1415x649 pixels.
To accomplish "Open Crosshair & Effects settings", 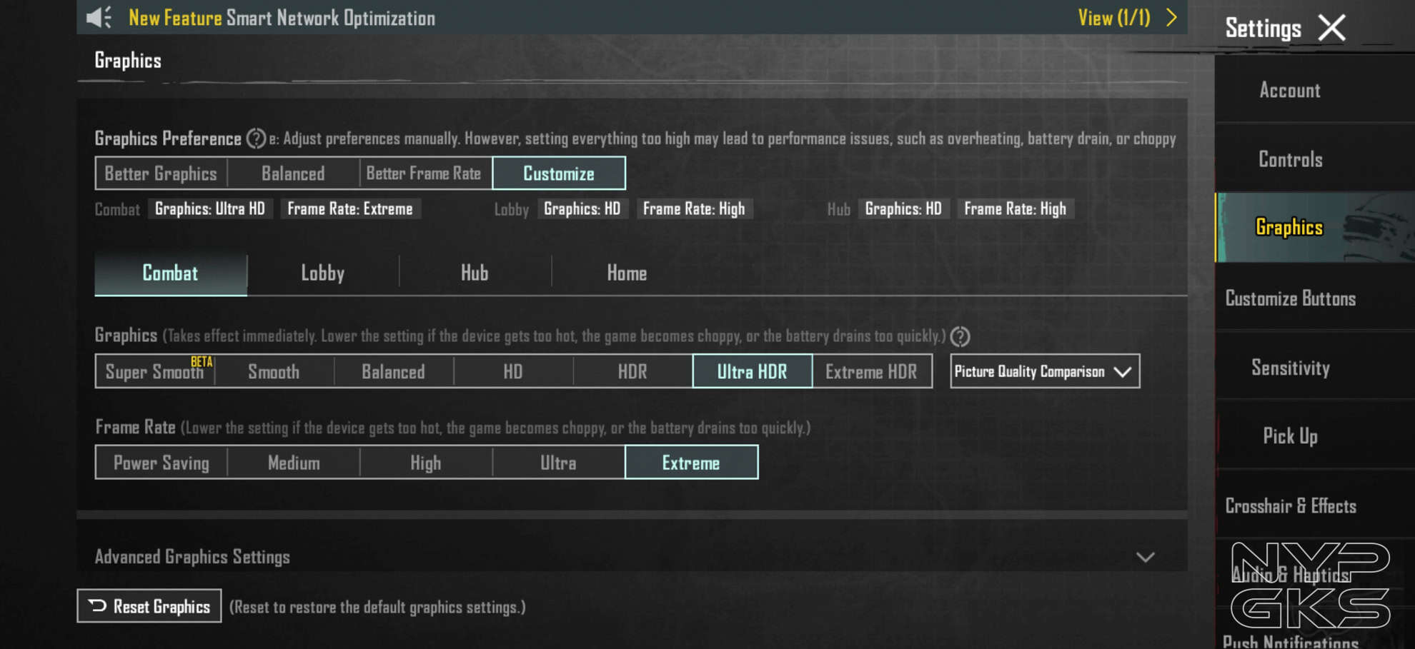I will pyautogui.click(x=1290, y=505).
